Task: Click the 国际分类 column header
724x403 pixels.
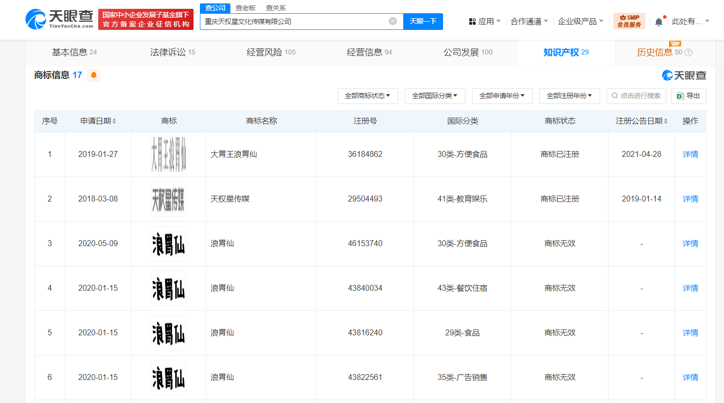Action: click(x=462, y=121)
